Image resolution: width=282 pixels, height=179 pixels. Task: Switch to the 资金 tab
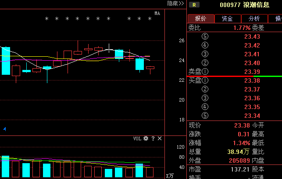(x=227, y=18)
